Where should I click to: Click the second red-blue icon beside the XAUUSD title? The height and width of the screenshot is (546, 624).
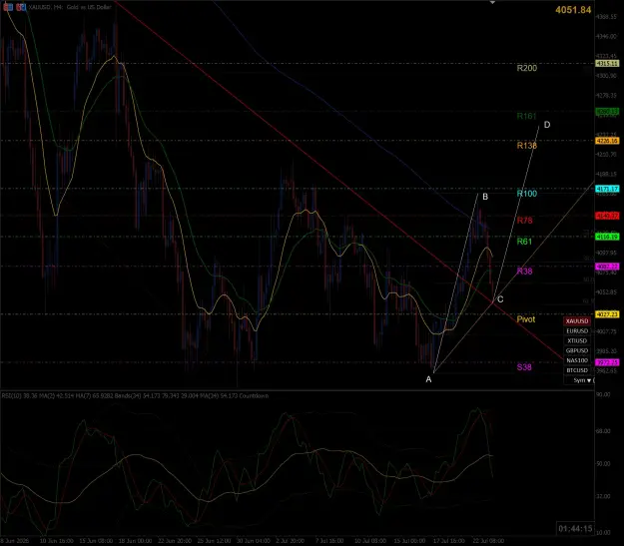21,7
